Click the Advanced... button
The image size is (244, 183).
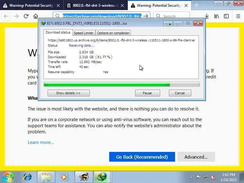click(196, 157)
